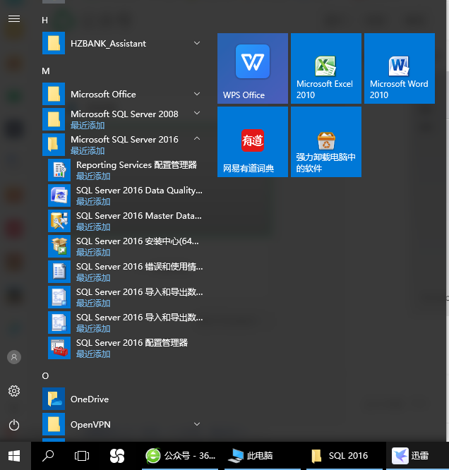This screenshot has width=449, height=470.
Task: Switch to 此电脑 taskbar window
Action: click(x=261, y=456)
